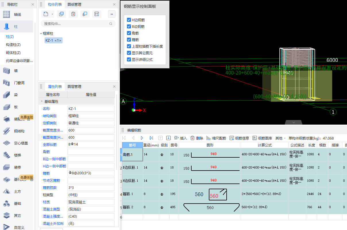Click the 筋号 column header
The height and width of the screenshot is (230, 347).
(x=132, y=145)
